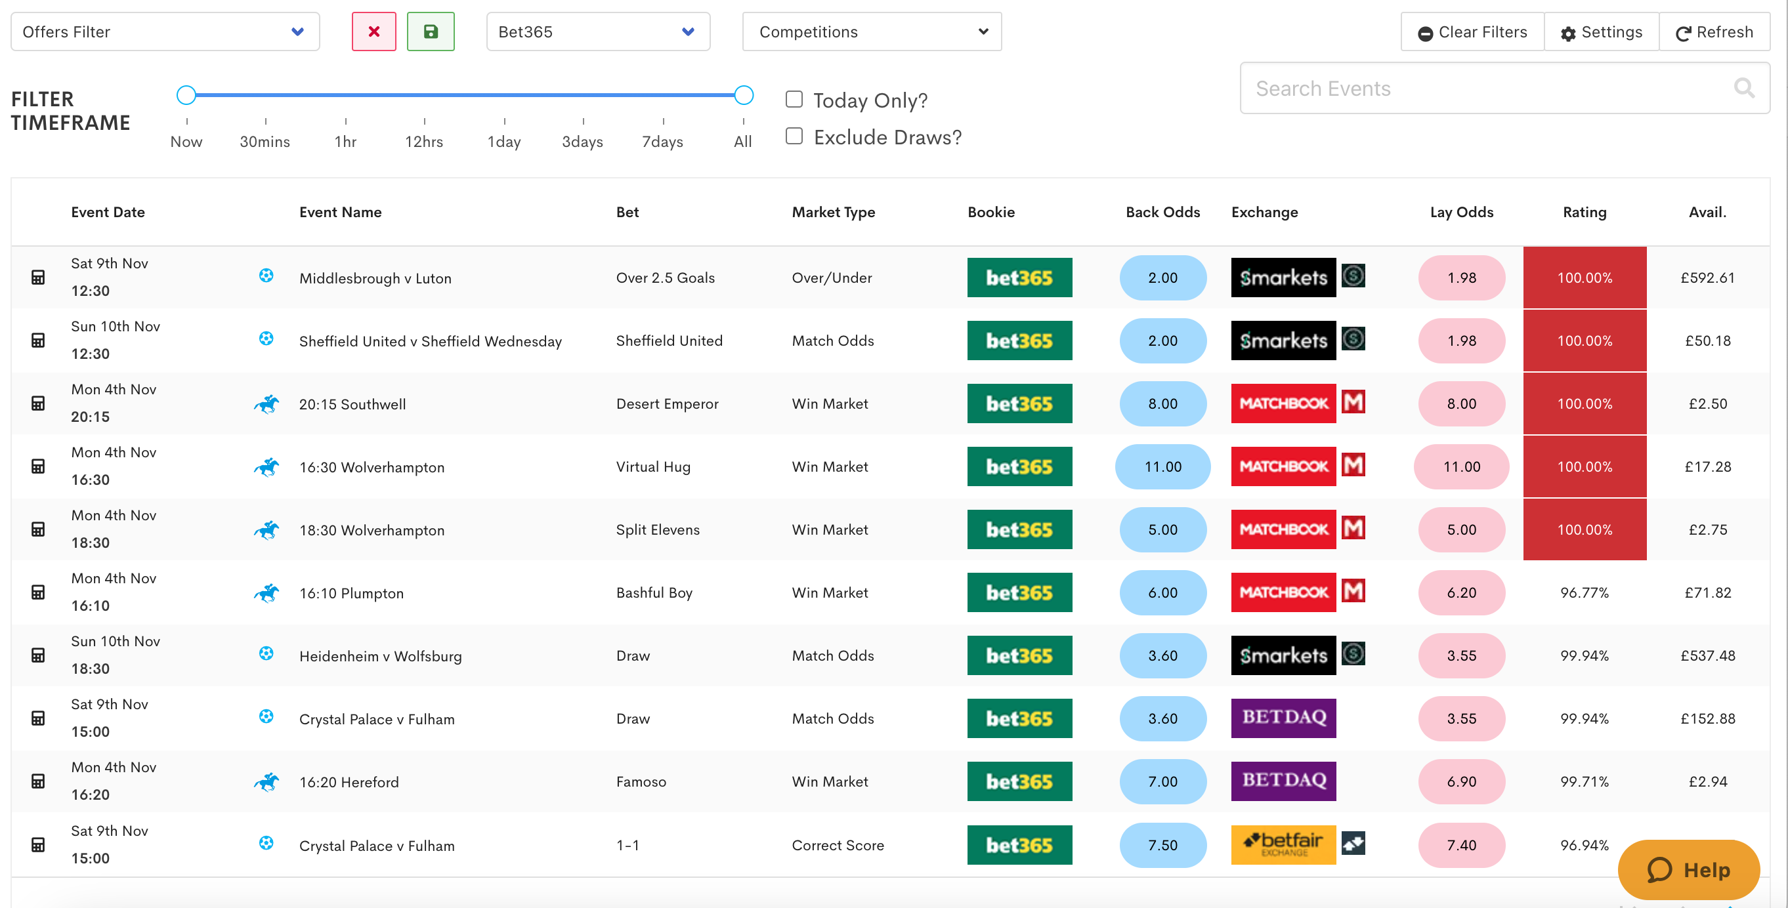Click the BETDAQ exchange icon for Famoso

pyautogui.click(x=1285, y=782)
